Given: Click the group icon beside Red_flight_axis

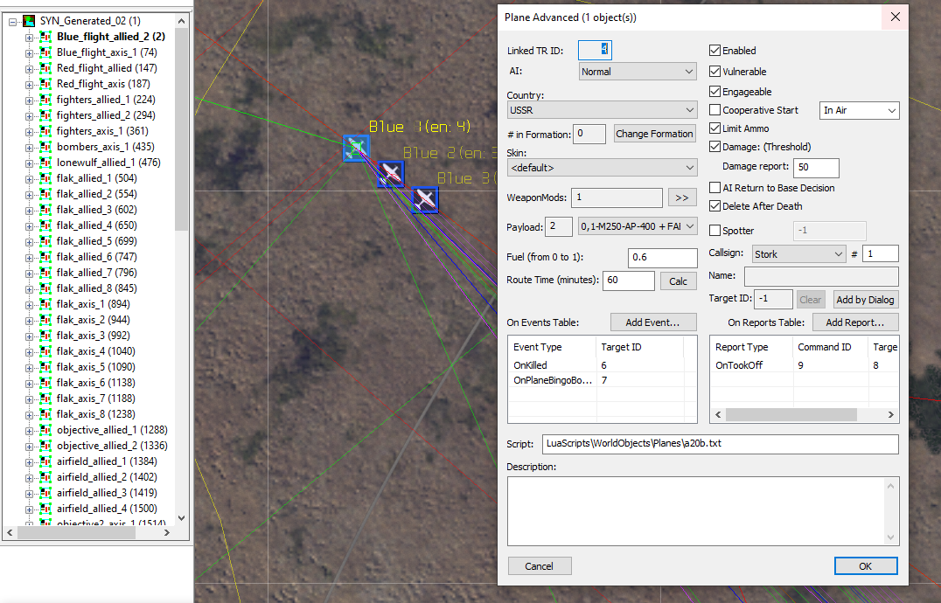Looking at the screenshot, I should tap(45, 84).
